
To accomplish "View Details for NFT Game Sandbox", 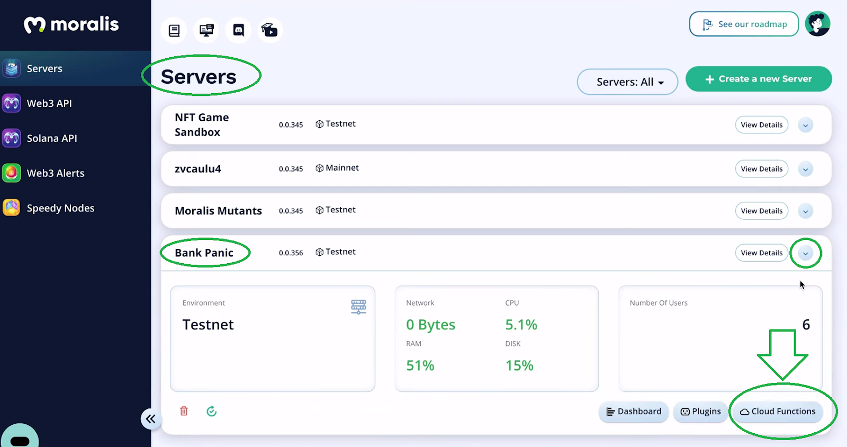I will 762,125.
